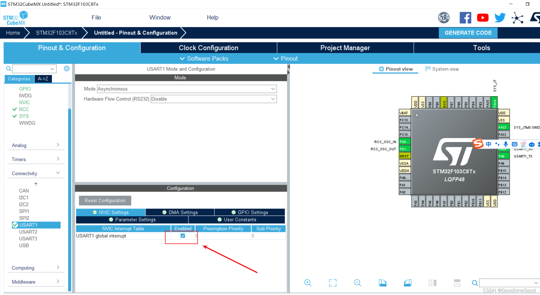Open the Parameter Settings tab
This screenshot has height=295, width=540.
(x=132, y=220)
